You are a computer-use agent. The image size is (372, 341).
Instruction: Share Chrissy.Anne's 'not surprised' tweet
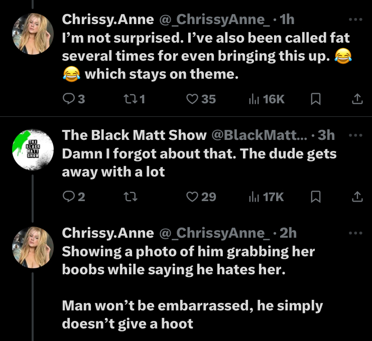point(356,99)
